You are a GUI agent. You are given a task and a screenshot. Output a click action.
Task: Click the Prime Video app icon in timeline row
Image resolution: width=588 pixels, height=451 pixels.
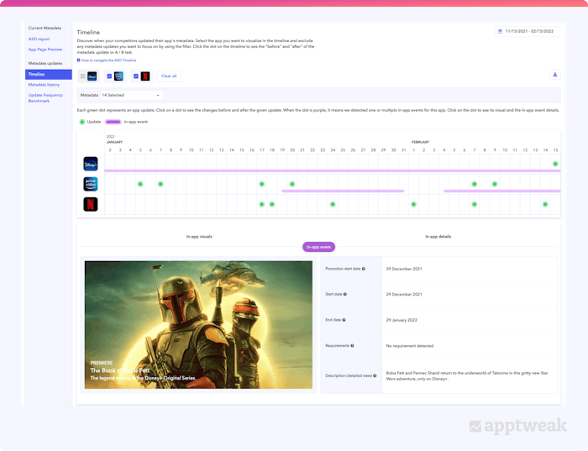[91, 184]
